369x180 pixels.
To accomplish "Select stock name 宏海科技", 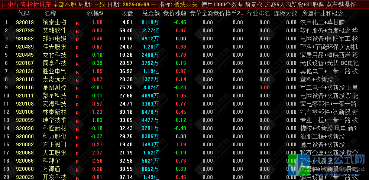I will (55, 104).
